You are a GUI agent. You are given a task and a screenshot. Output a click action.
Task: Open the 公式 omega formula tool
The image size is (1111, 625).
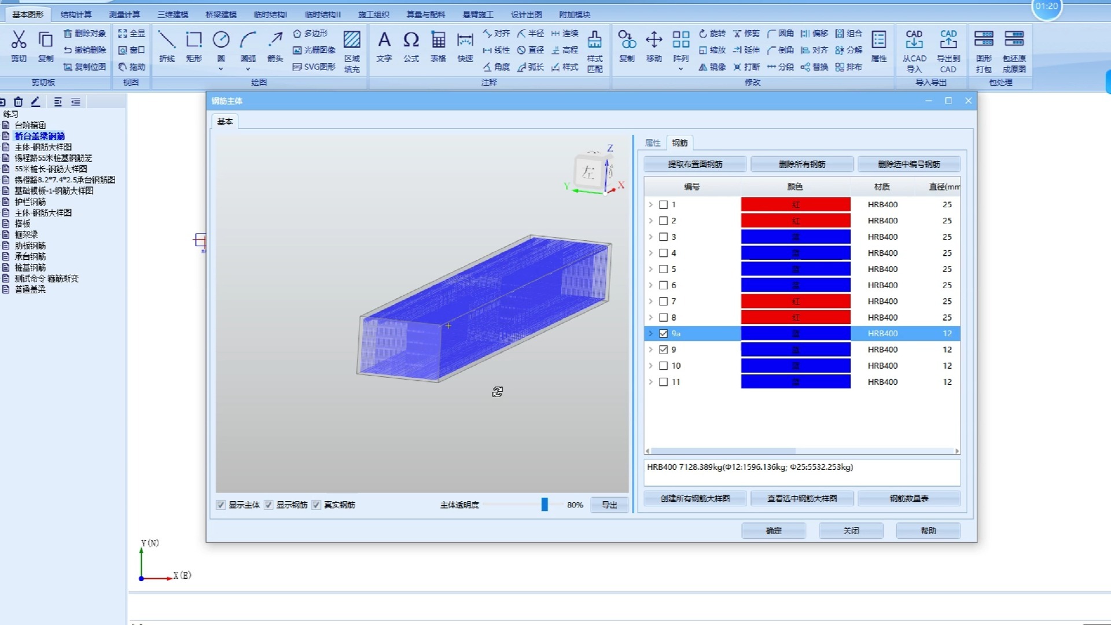click(411, 46)
